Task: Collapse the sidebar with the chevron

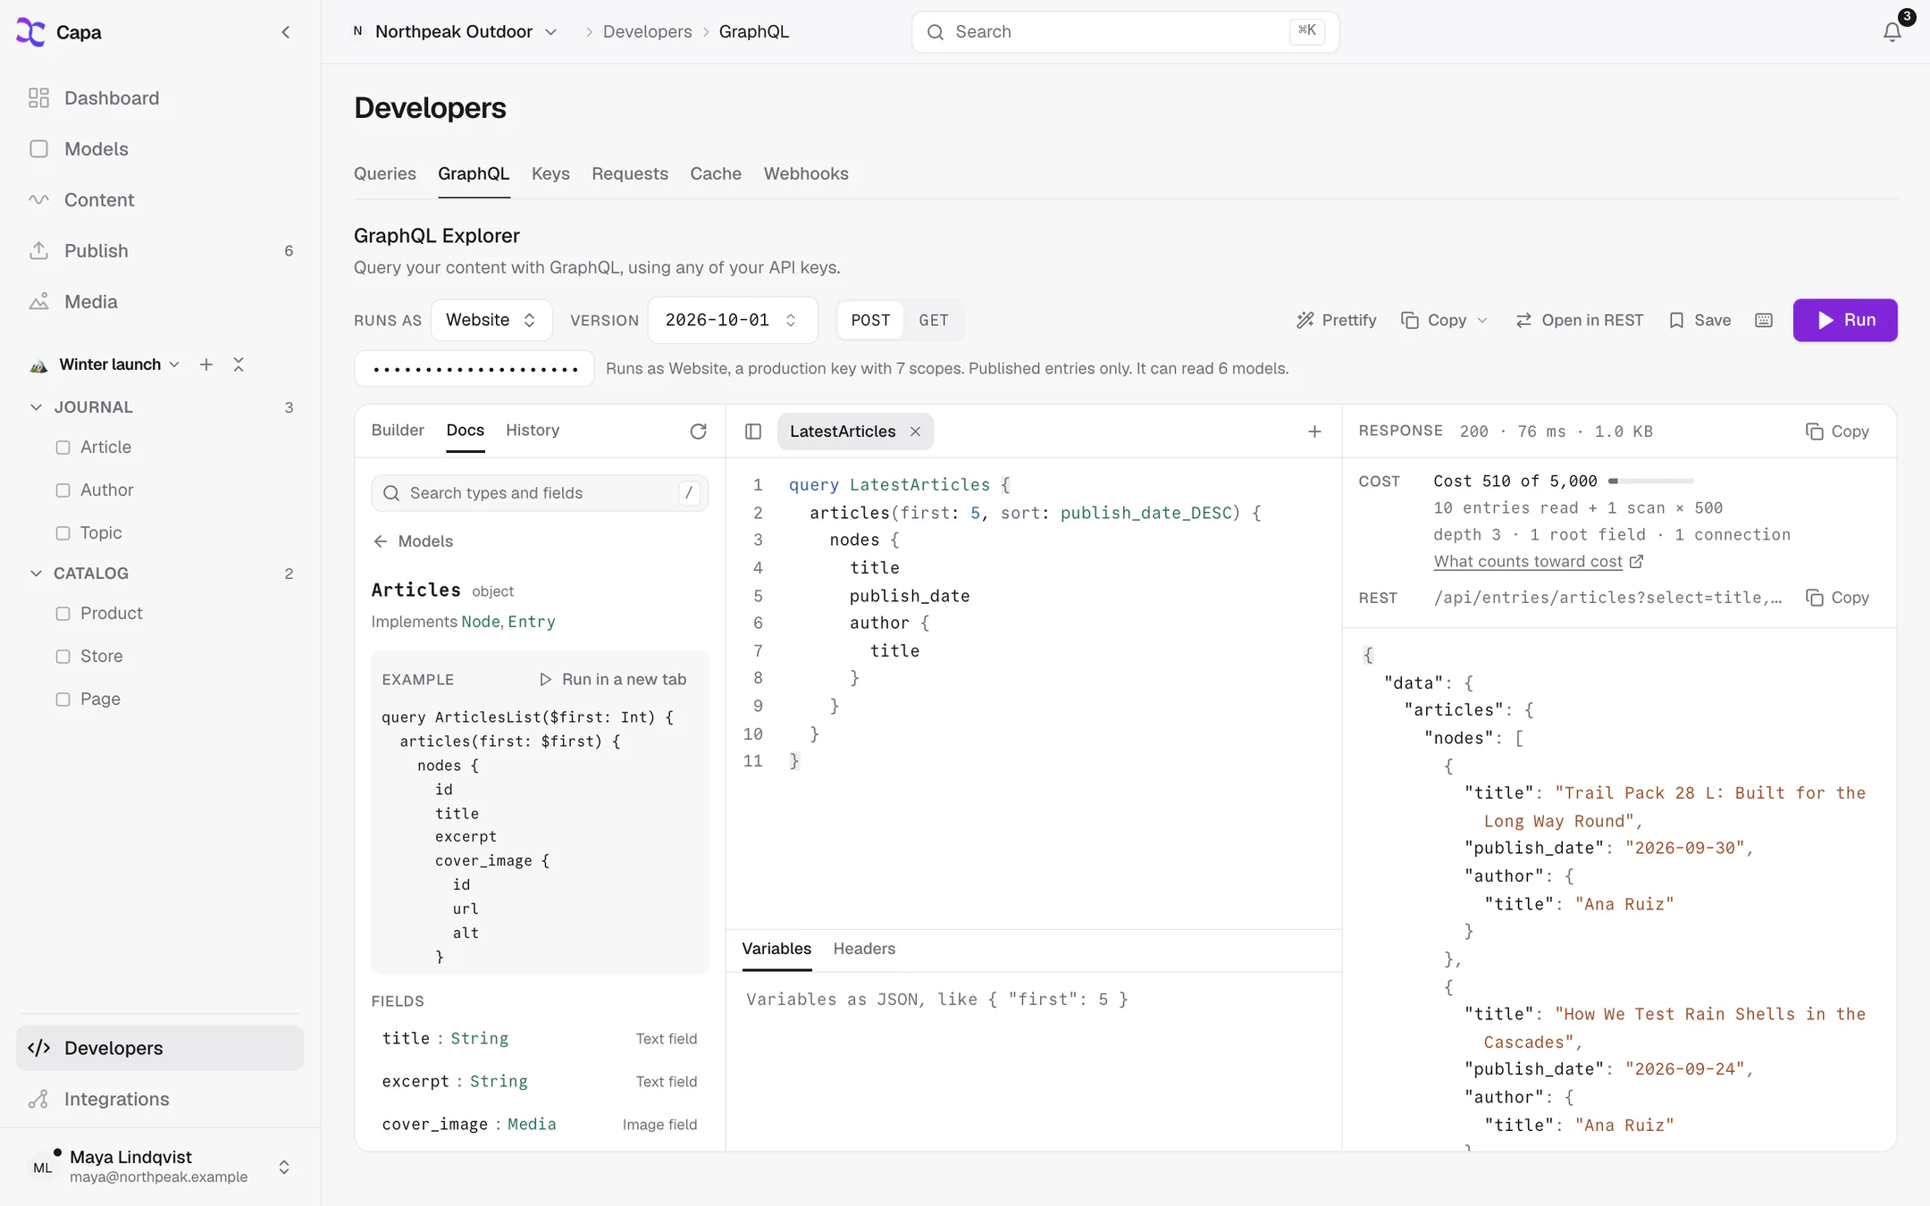Action: [x=286, y=32]
